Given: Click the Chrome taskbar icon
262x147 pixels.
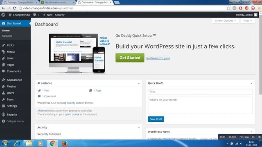Looking at the screenshot, I should 52,143.
